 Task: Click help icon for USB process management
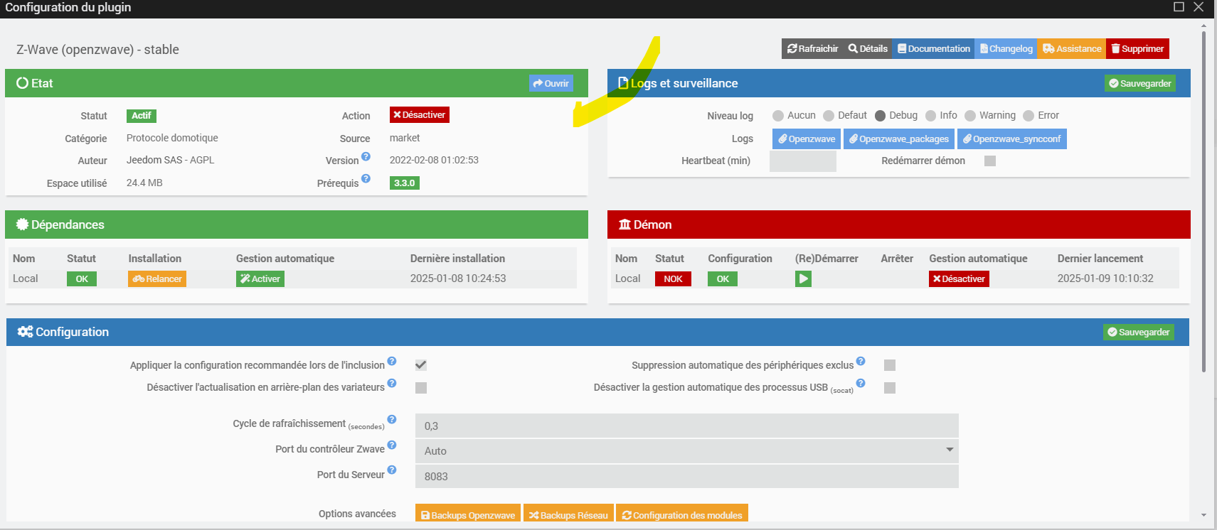[861, 383]
